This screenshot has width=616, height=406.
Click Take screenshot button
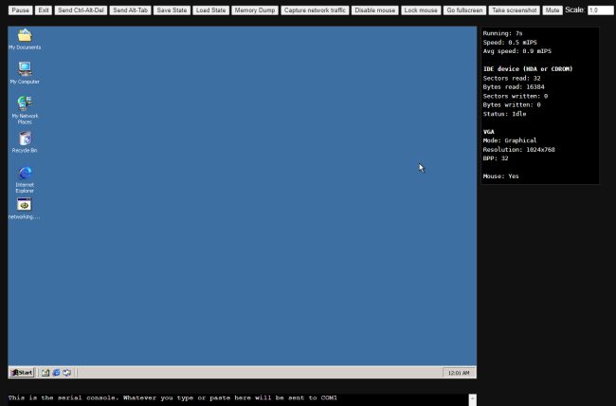click(515, 10)
